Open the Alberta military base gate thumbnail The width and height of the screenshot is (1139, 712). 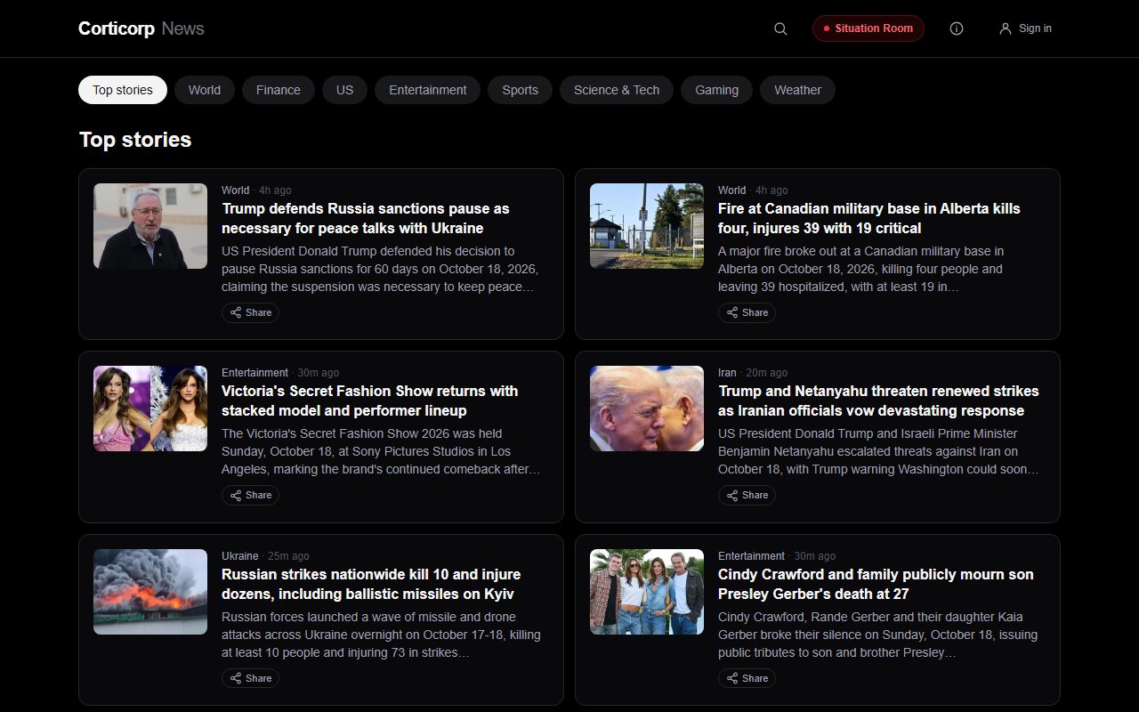[x=647, y=226]
